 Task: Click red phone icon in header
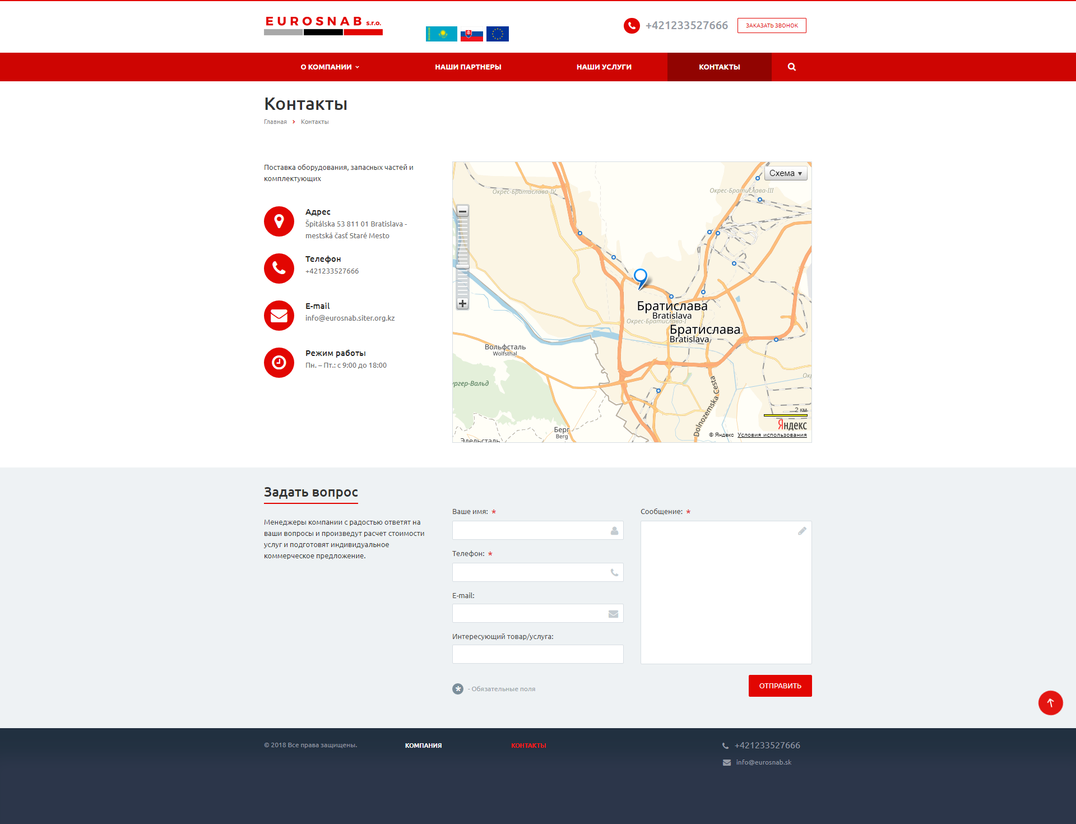tap(632, 26)
